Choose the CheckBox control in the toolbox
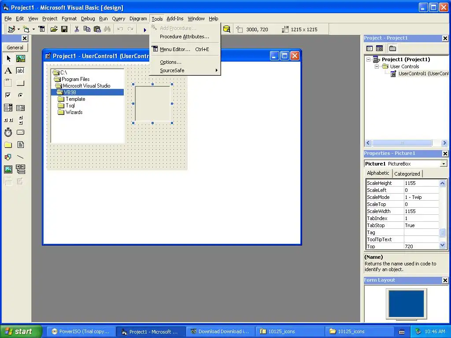 8,95
